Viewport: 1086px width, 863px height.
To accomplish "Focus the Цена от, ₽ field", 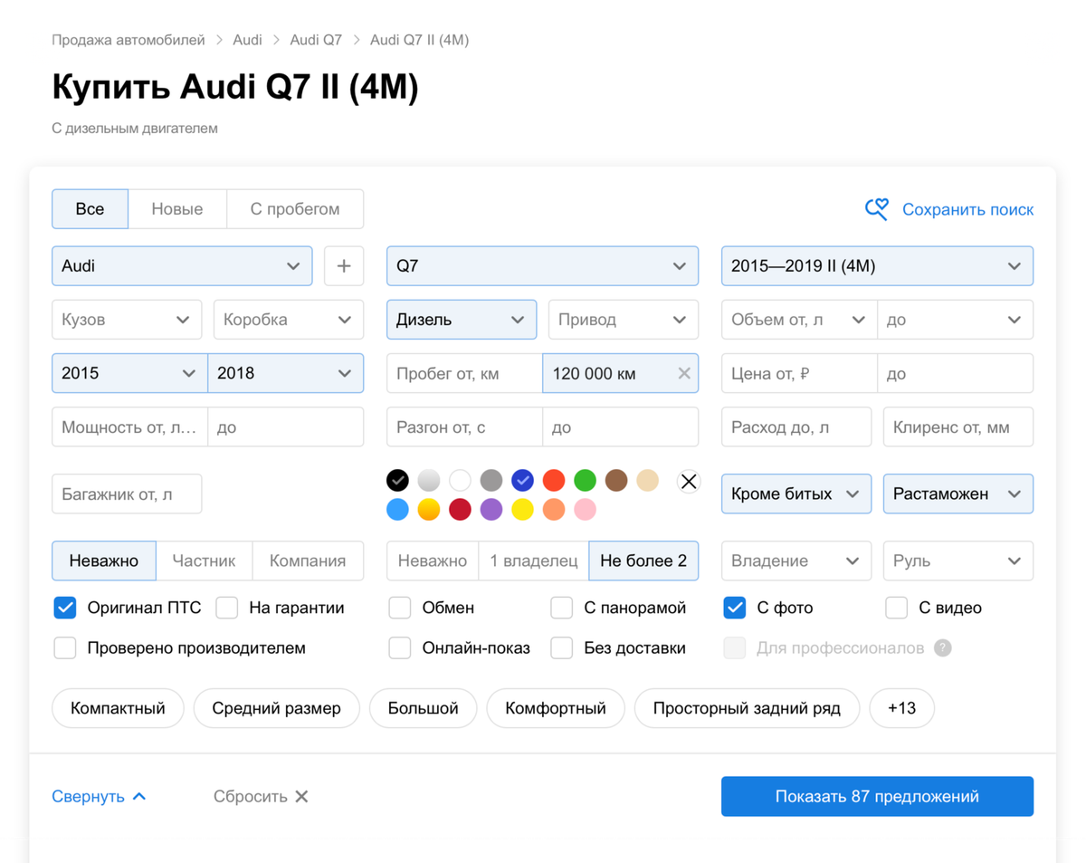I will point(799,373).
